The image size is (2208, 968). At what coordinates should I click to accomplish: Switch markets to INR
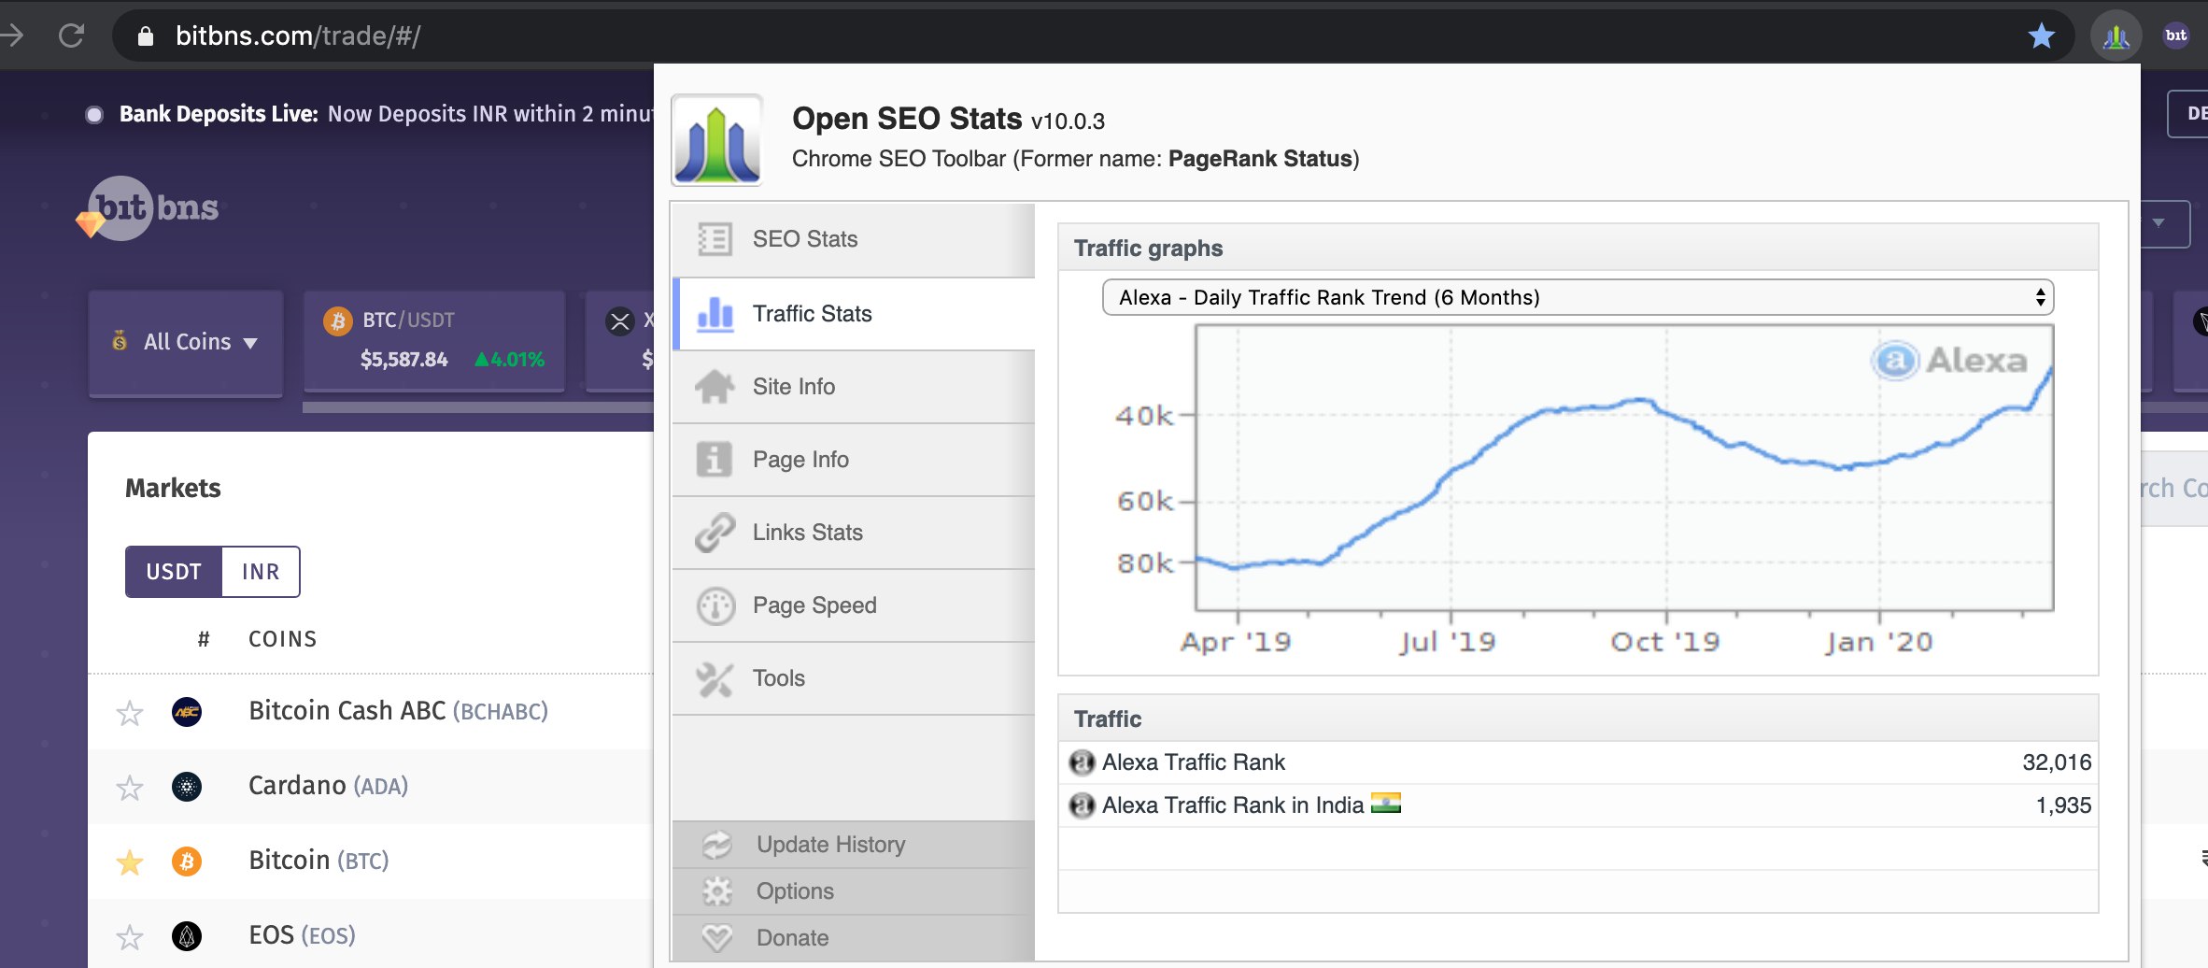261,572
